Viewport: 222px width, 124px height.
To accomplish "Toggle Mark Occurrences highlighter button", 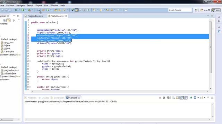I will [x=77, y=10].
